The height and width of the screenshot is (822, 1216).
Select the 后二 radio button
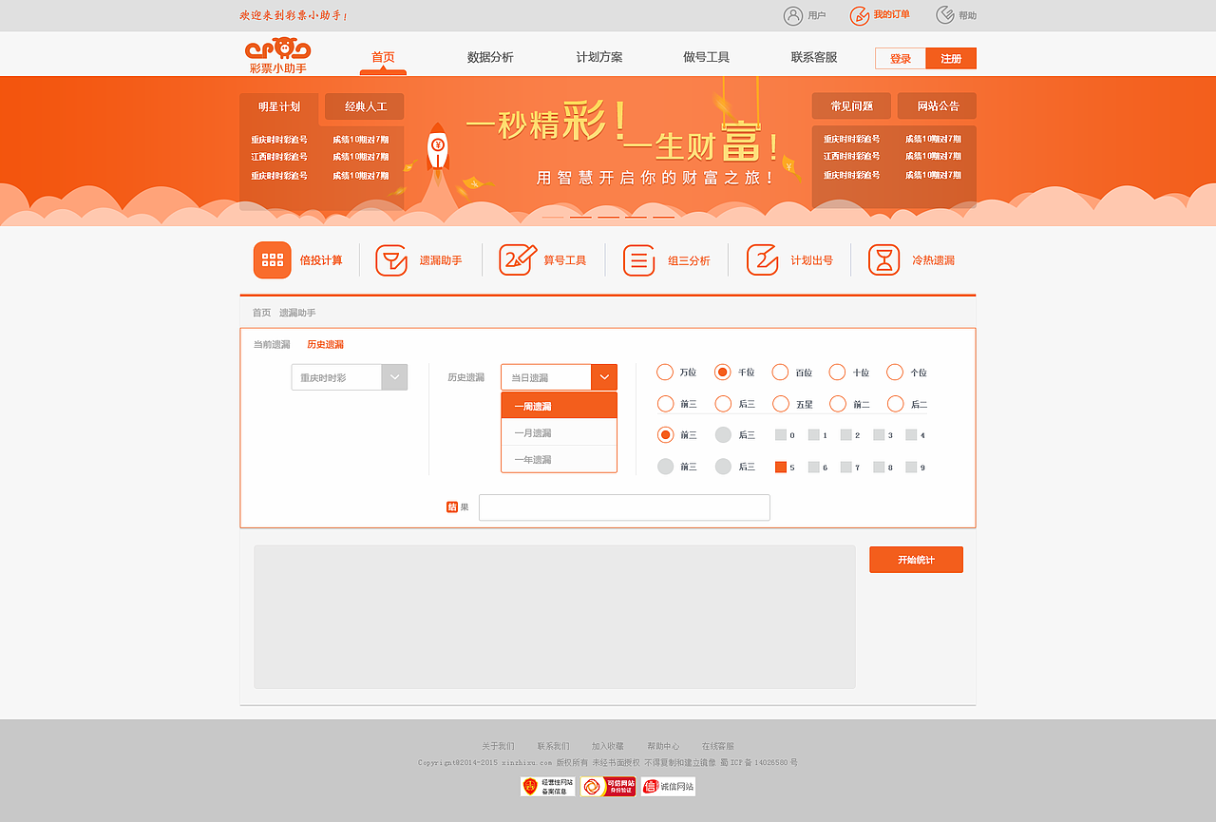[x=895, y=404]
